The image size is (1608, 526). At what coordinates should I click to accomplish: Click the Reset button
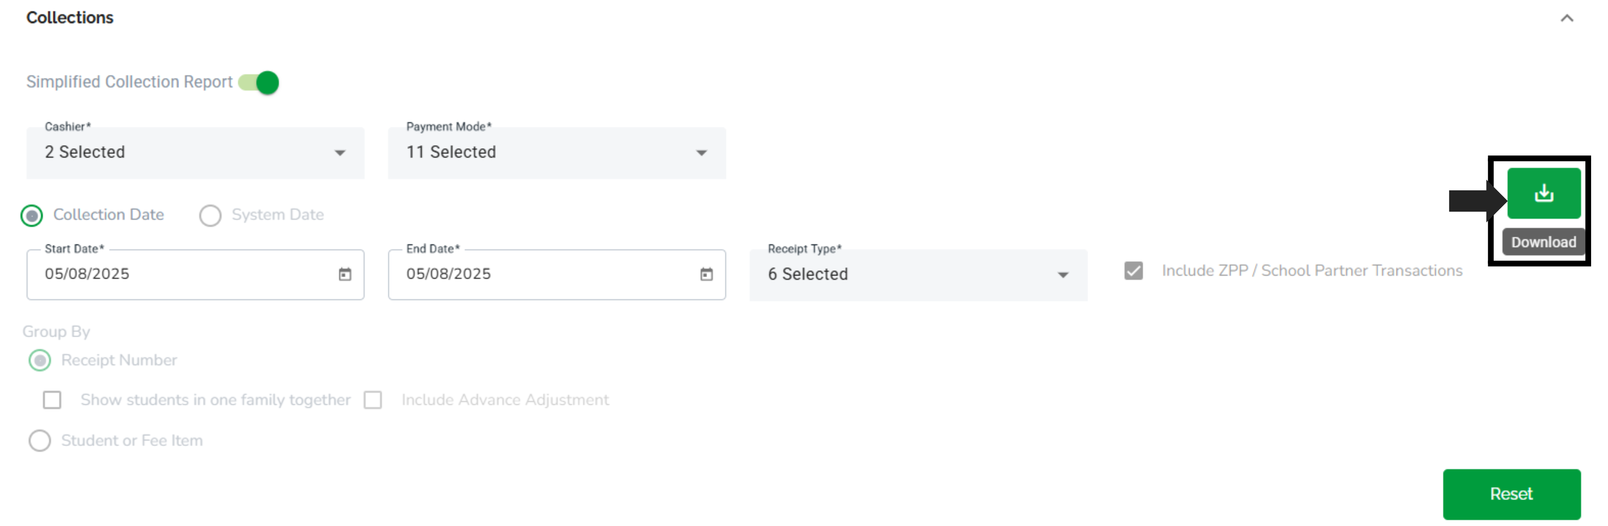[x=1511, y=493]
